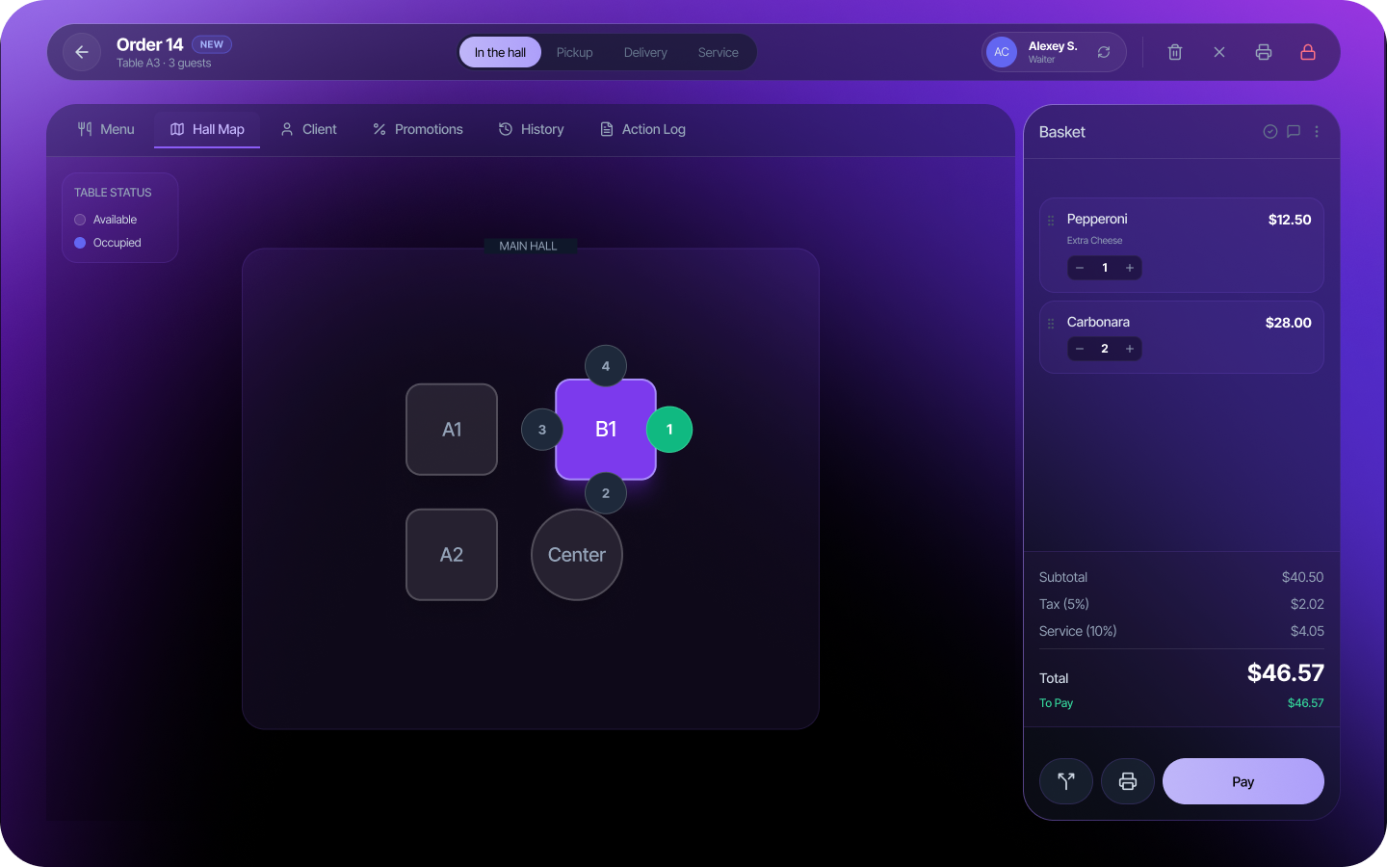The height and width of the screenshot is (867, 1387).
Task: Select table A1 on the map
Action: tap(452, 430)
